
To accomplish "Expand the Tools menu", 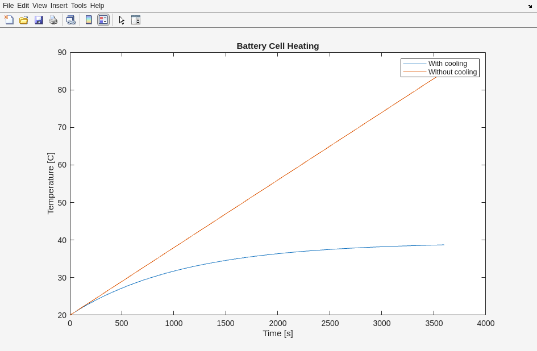I will [x=78, y=6].
